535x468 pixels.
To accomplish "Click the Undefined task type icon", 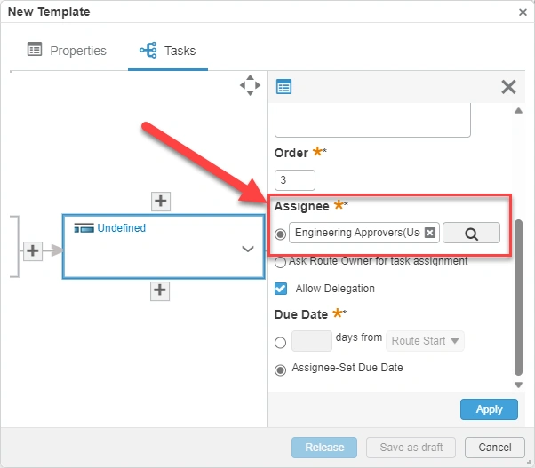I will [84, 229].
